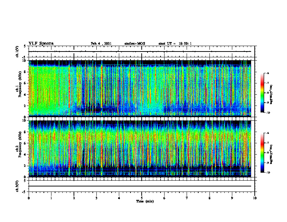Click the ch.2 color scale log(PSD) unit label
Image resolution: width=287 pixels, height=222 pixels.
pos(271,154)
